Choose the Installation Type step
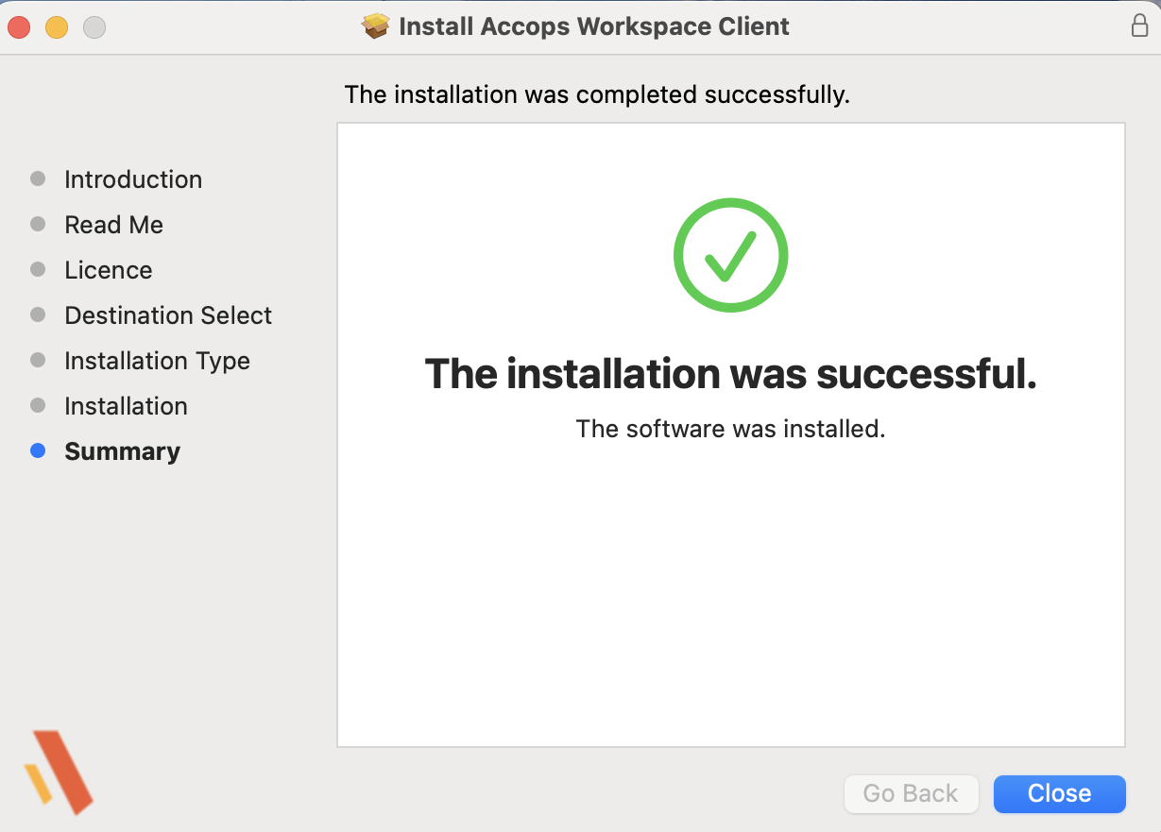 (x=157, y=361)
